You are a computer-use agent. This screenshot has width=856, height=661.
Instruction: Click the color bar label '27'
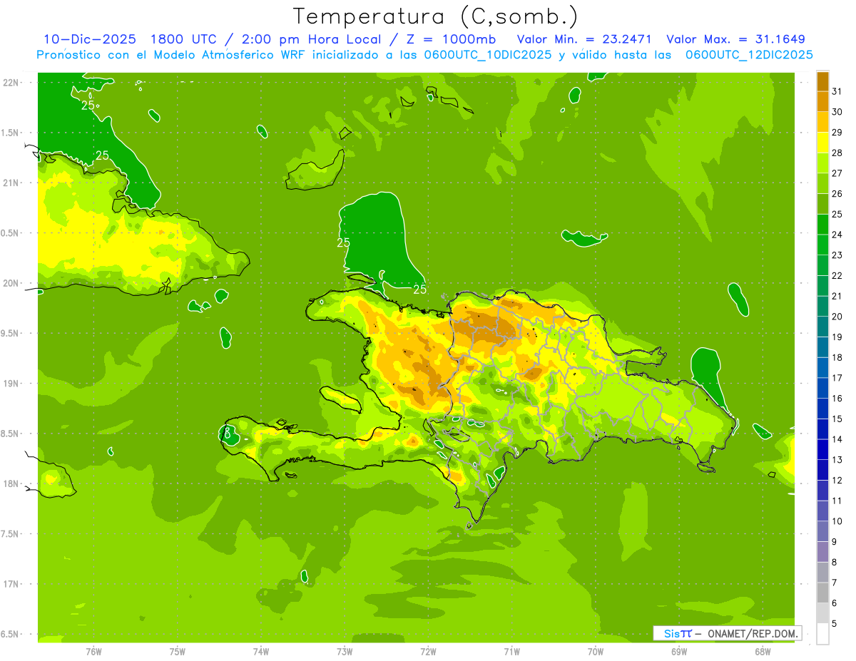pos(837,173)
